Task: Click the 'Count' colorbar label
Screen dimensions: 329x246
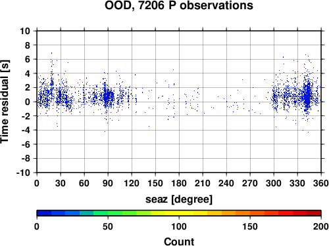Action: click(x=179, y=241)
